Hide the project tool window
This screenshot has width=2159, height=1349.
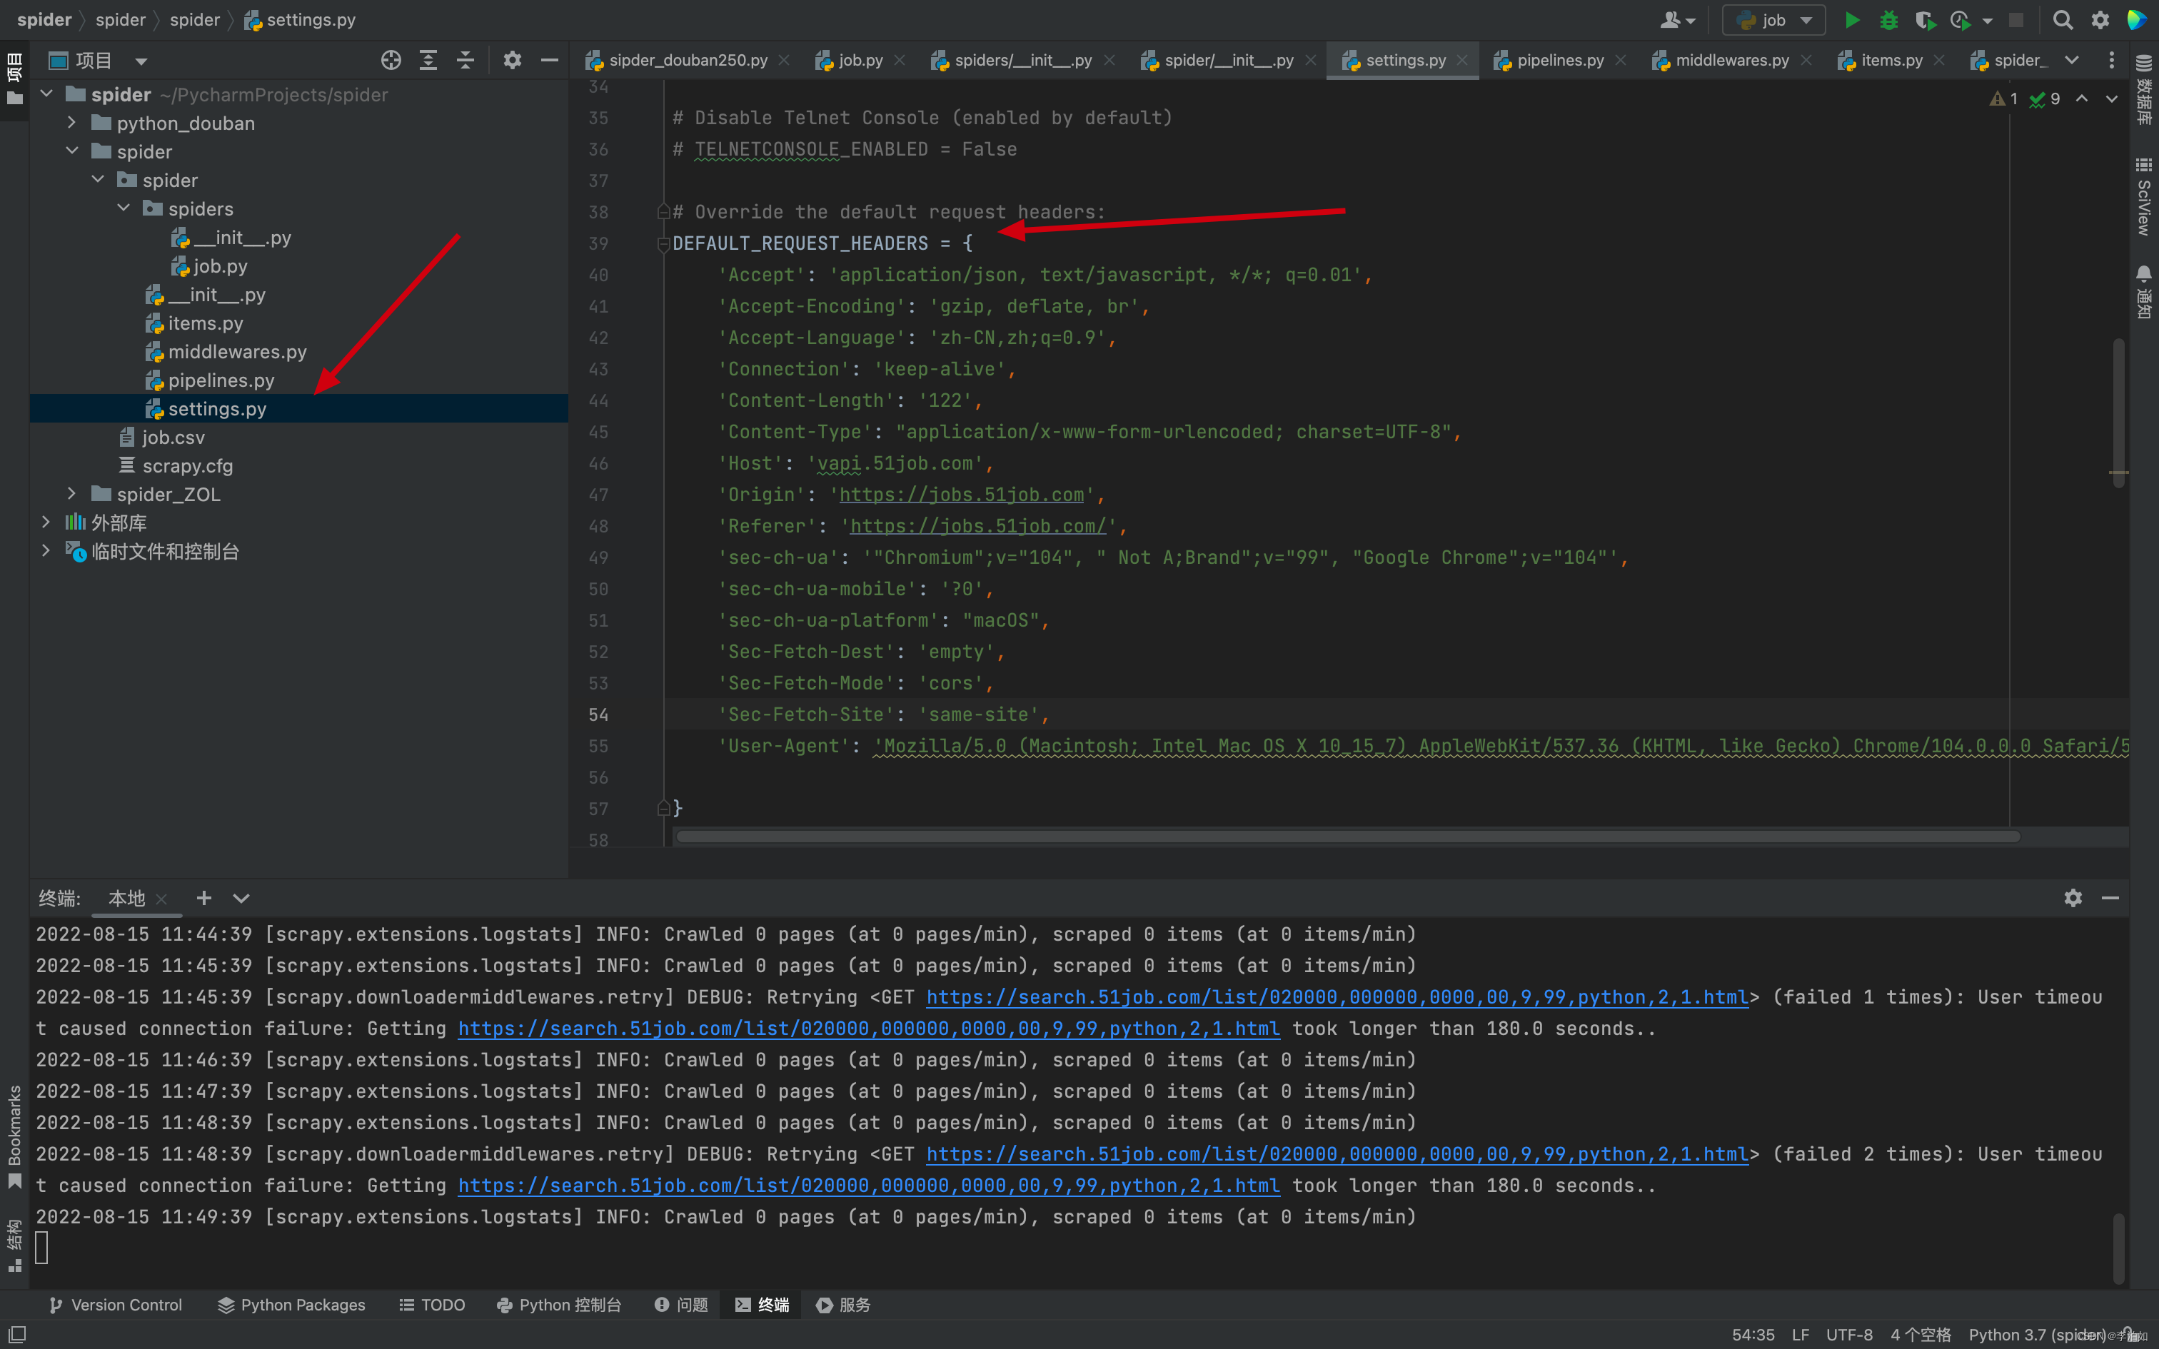[550, 60]
